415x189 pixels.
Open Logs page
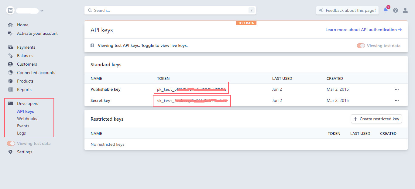tap(21, 133)
